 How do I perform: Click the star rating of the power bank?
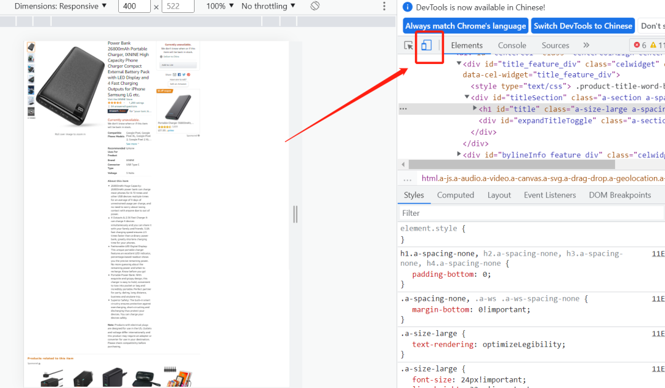[x=115, y=103]
